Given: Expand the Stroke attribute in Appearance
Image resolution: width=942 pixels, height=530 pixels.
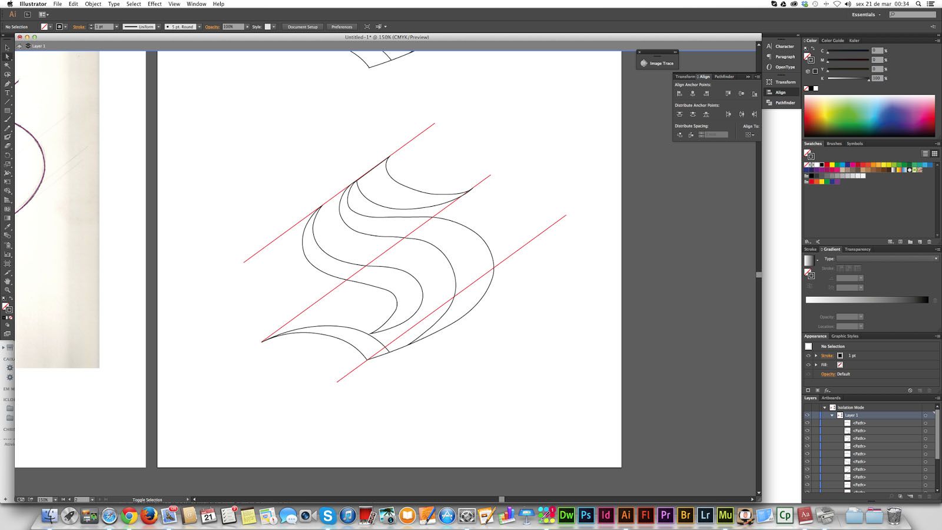Looking at the screenshot, I should 816,356.
